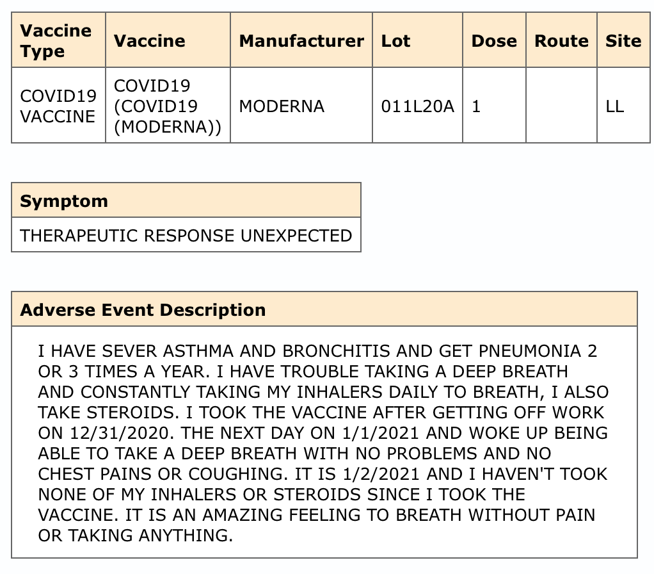The height and width of the screenshot is (574, 654).
Task: Click the Adverse Event Description header
Action: click(324, 309)
